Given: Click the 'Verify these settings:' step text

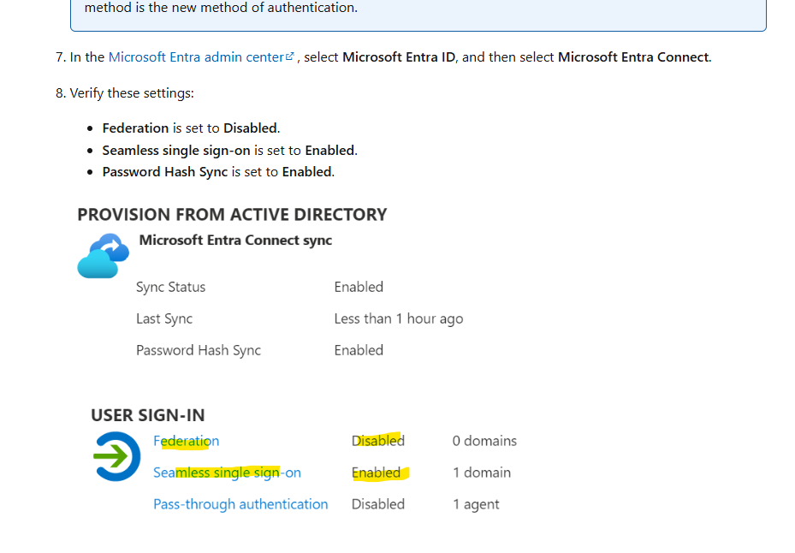Looking at the screenshot, I should (132, 93).
